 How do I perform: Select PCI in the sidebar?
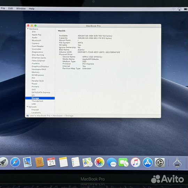tap(33, 78)
